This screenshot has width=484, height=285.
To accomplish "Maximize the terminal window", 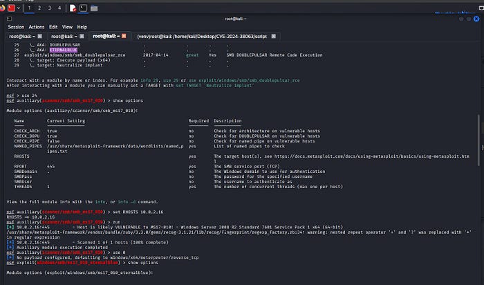I will tap(469, 19).
